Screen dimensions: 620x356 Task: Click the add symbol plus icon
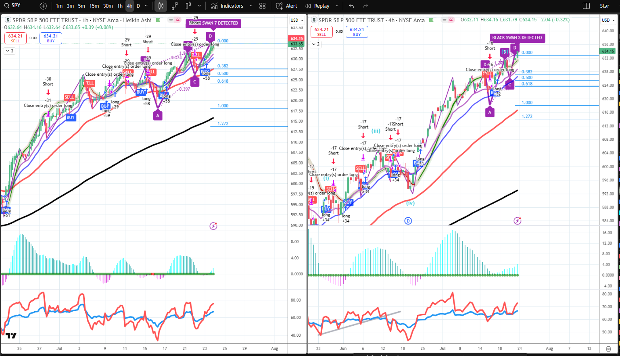(43, 6)
